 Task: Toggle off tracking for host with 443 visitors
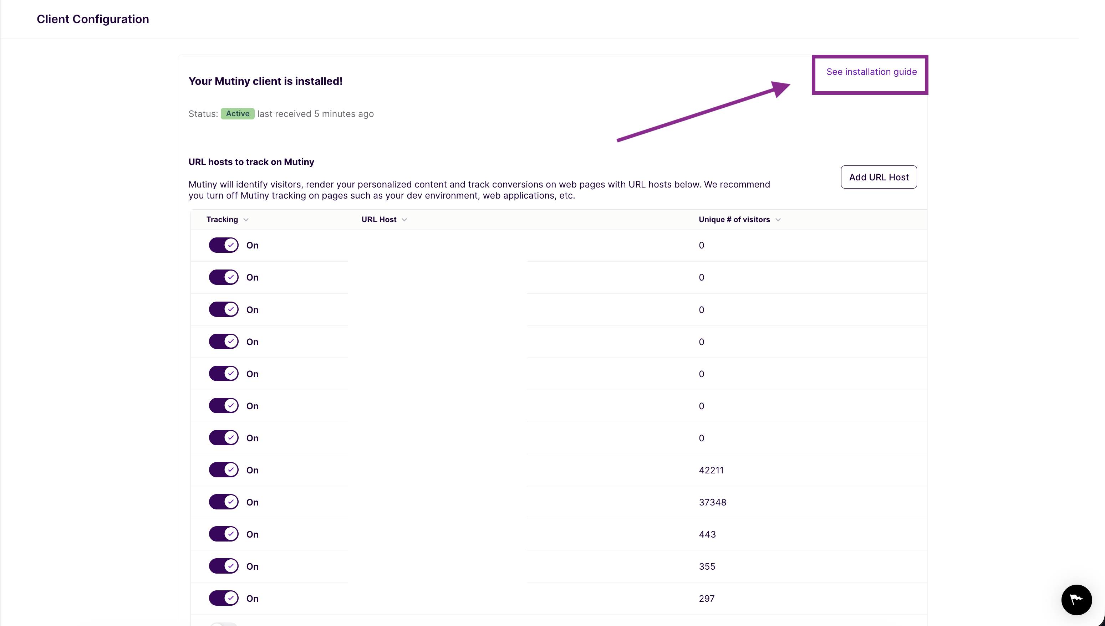click(224, 534)
